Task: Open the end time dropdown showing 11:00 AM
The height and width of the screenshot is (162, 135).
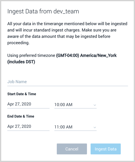Action: 76,127
